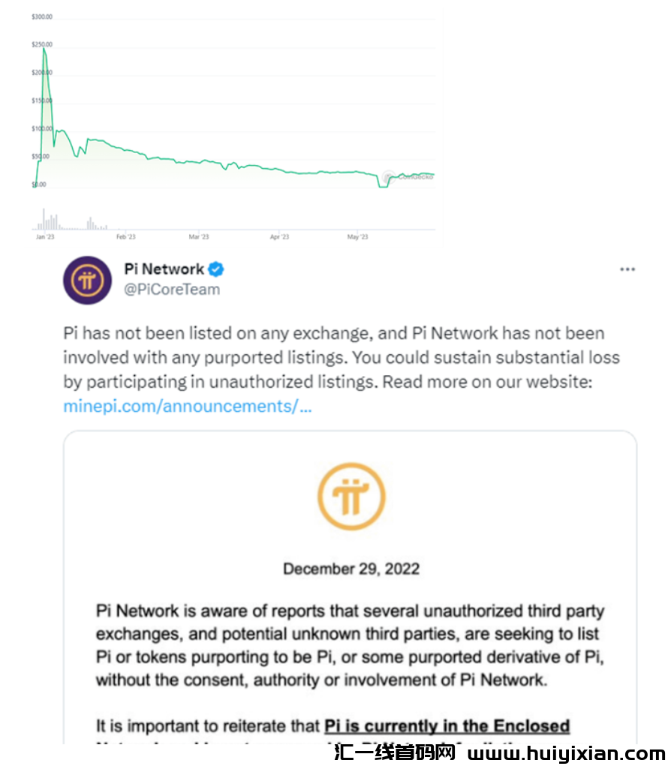
Task: Click the CoinGecko watermark on the chart
Action: click(409, 177)
